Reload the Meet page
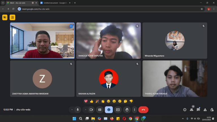The height and width of the screenshot is (122, 217). (13, 9)
